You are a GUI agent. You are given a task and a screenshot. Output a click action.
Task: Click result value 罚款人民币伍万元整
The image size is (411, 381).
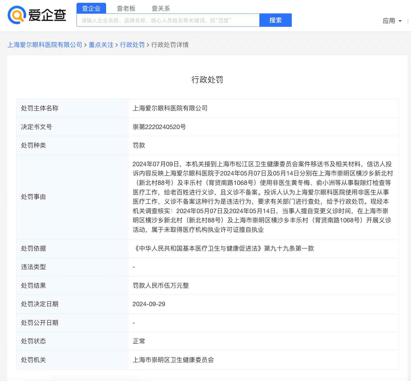click(161, 285)
